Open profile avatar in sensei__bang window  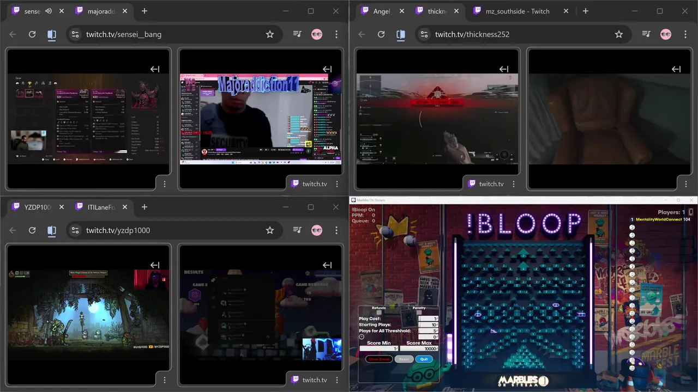coord(317,34)
